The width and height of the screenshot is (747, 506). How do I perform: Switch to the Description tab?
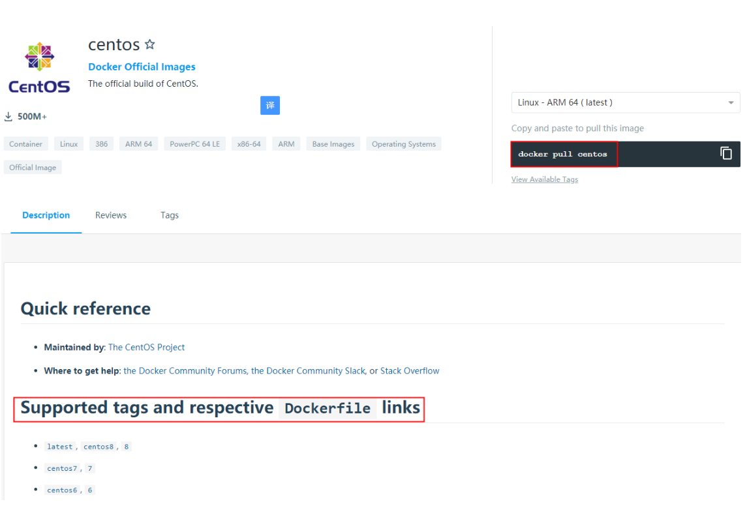coord(46,215)
